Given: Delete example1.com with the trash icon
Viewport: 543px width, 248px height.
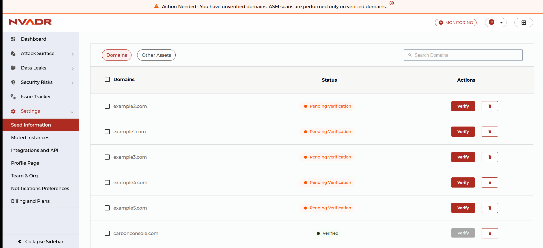Looking at the screenshot, I should tap(490, 132).
